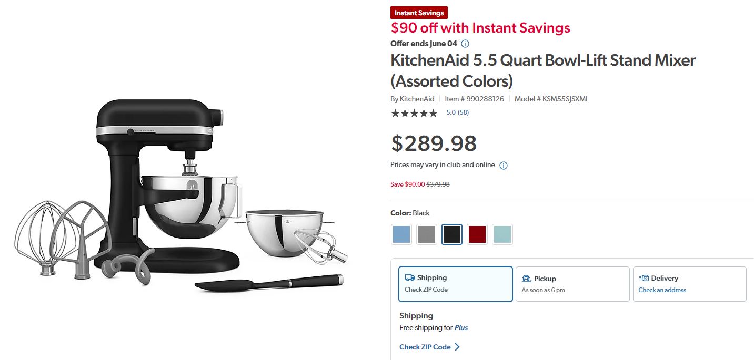Open the 58 customer reviews link
The width and height of the screenshot is (754, 360).
click(458, 112)
